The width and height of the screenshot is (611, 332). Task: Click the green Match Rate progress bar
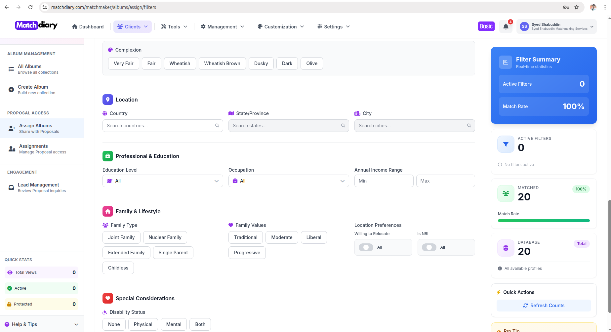pyautogui.click(x=544, y=221)
